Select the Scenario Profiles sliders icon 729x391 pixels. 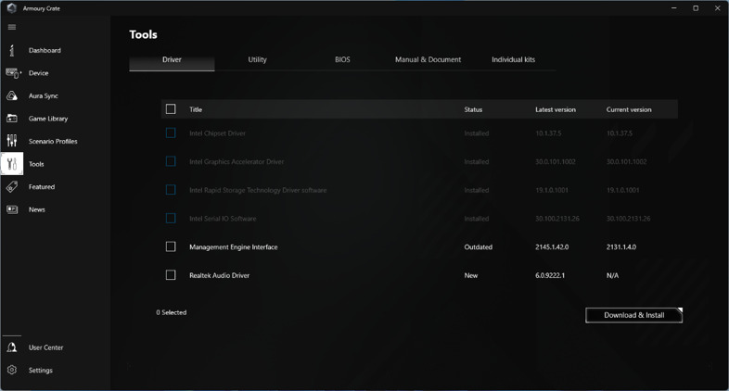coord(12,141)
